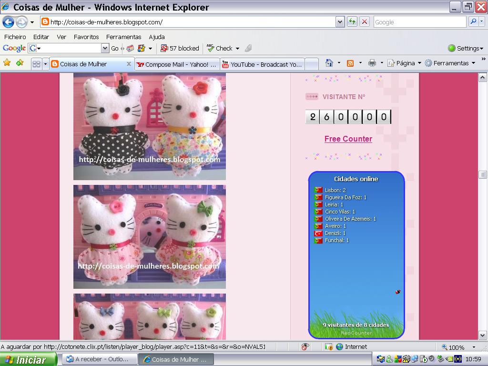Expand the tab list dropdown arrow
The image size is (488, 366).
[45, 64]
